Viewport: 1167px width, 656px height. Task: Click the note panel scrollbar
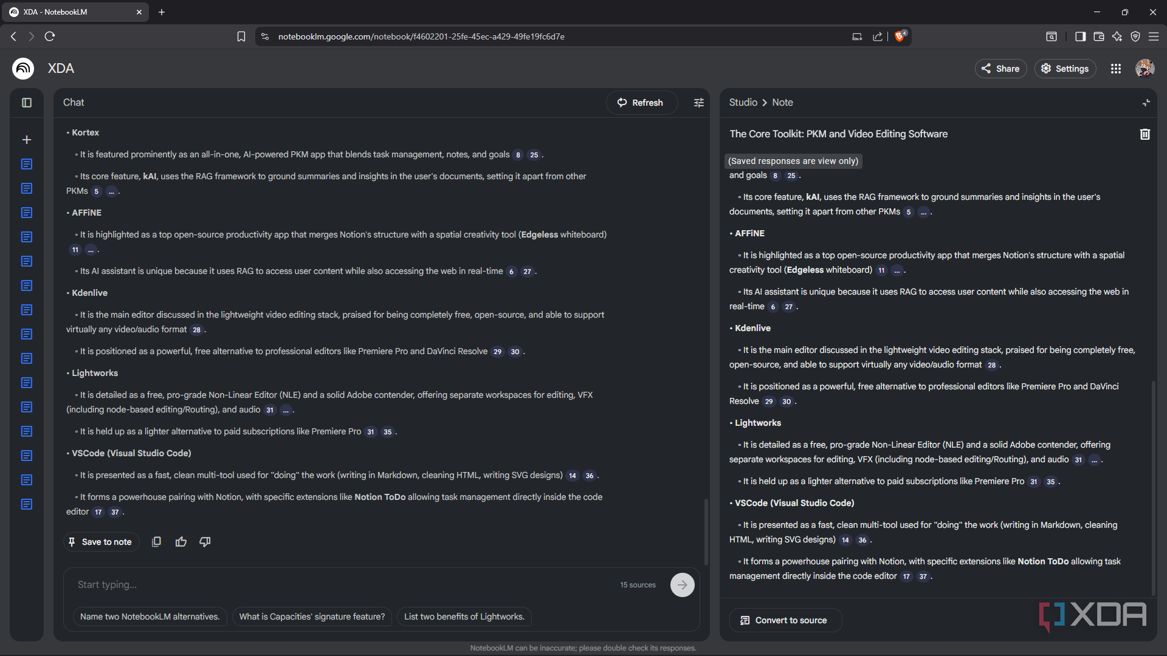click(1153, 488)
